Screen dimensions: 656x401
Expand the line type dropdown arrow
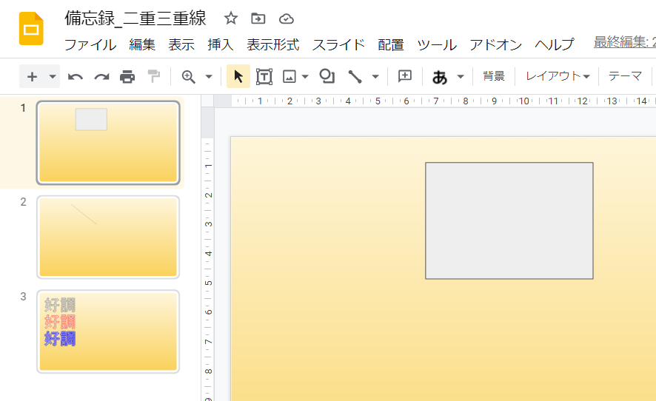[375, 77]
